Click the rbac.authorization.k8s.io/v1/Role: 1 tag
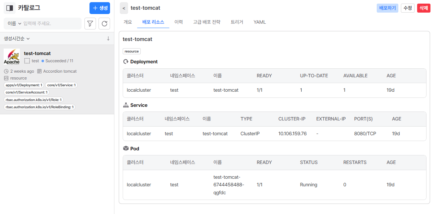 click(x=34, y=100)
